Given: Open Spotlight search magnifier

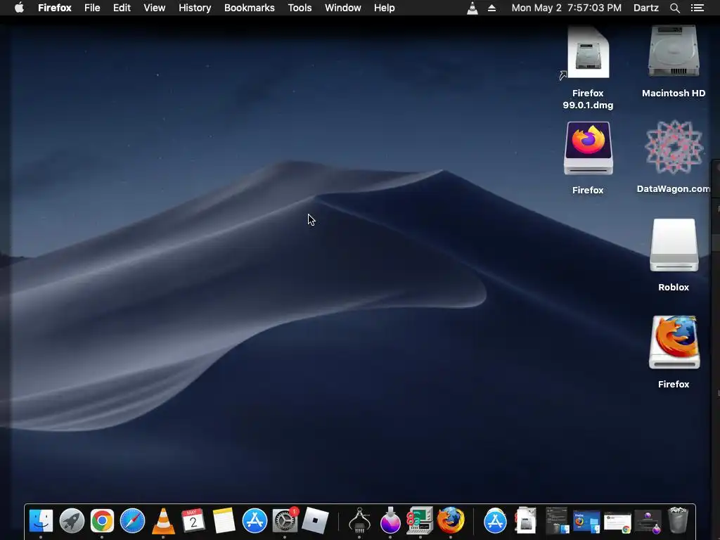Looking at the screenshot, I should pos(674,8).
